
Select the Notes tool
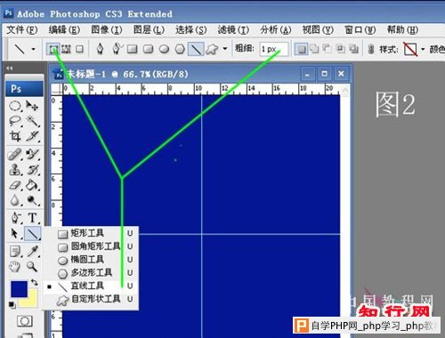[x=15, y=252]
